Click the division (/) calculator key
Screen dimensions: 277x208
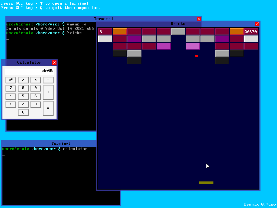tap(23, 80)
